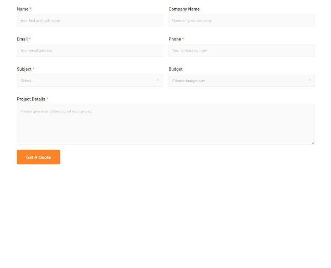Viewport: 331px width, 268px height.
Task: Click inside the Project Details textarea
Action: [x=165, y=124]
